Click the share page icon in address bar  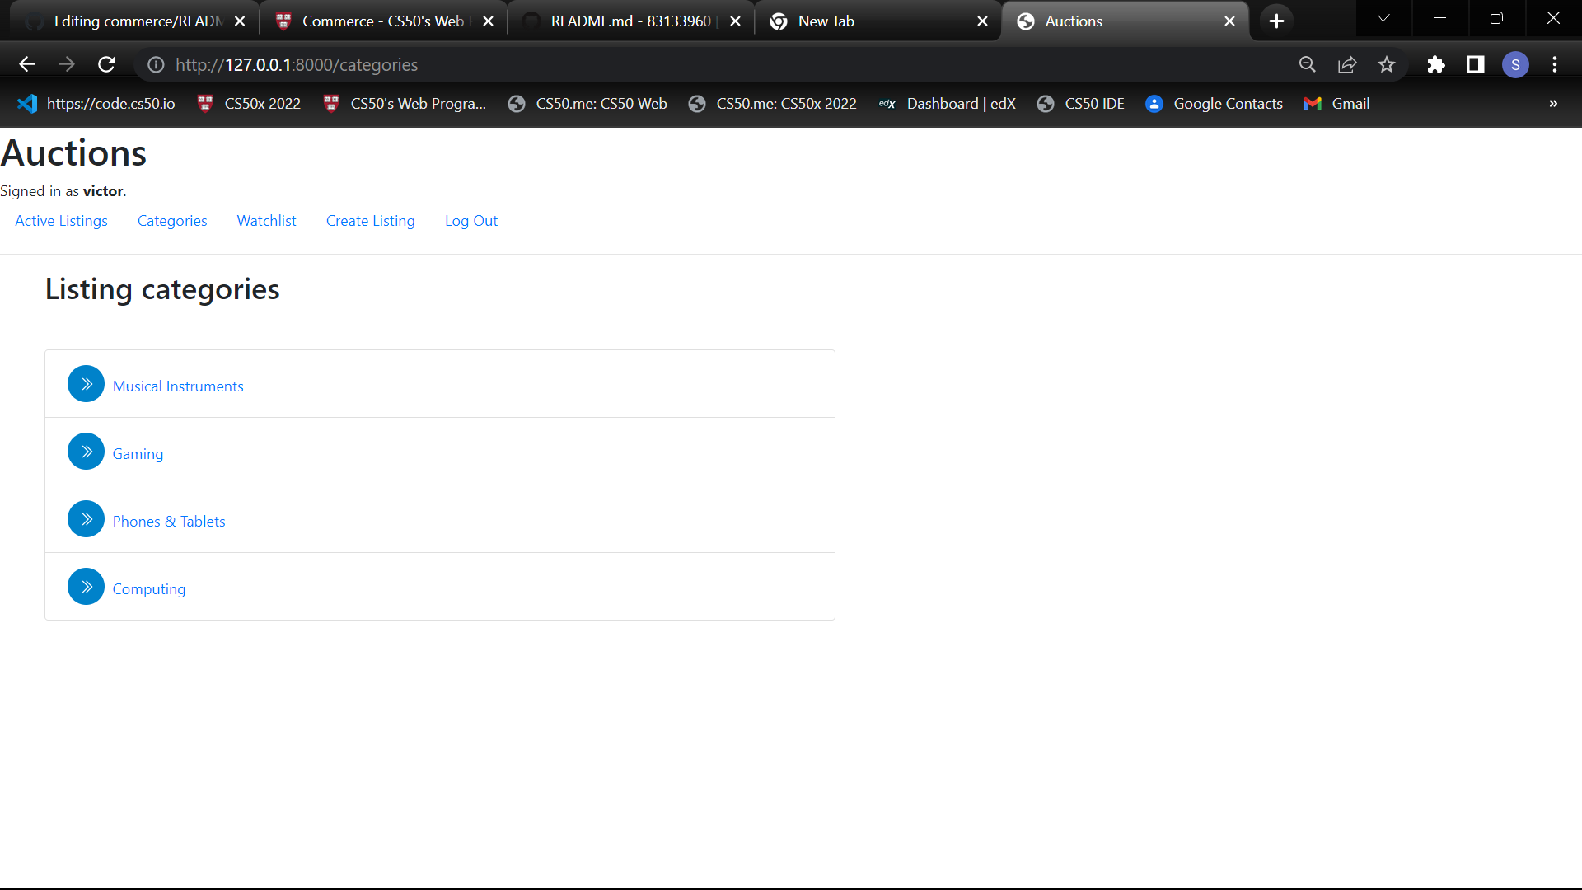coord(1347,64)
